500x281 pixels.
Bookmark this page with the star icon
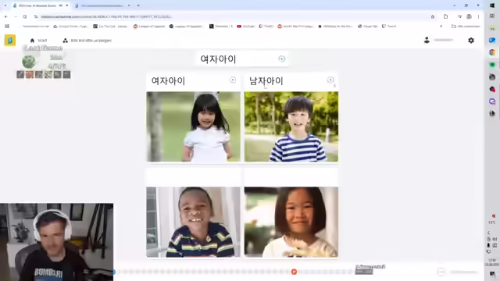click(x=433, y=16)
